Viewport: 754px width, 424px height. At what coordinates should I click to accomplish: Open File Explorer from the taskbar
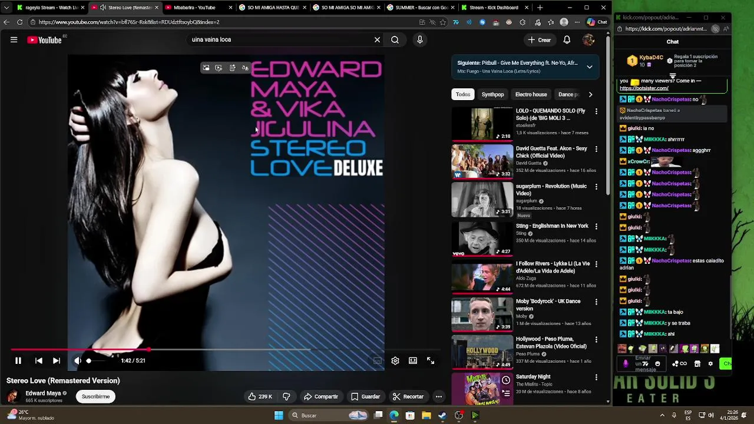click(426, 415)
